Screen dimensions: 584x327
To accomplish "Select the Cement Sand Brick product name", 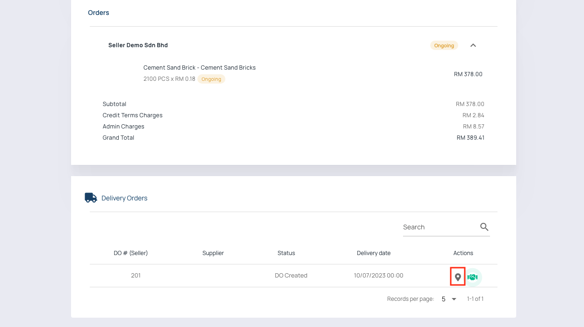I will [199, 68].
